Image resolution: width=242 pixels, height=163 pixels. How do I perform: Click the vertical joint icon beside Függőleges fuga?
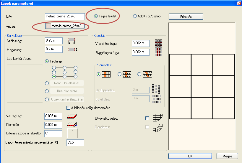click(158, 52)
